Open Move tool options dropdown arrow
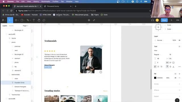Screen dimensions: 182x102 point(12,20)
